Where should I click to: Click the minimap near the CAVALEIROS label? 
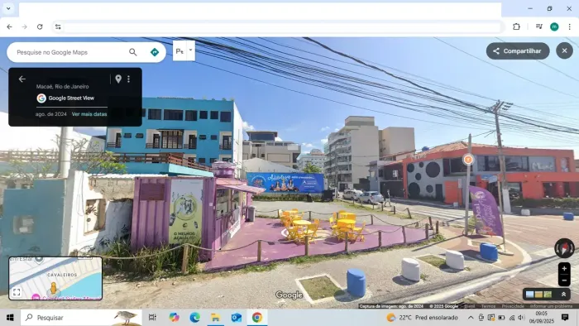point(62,275)
